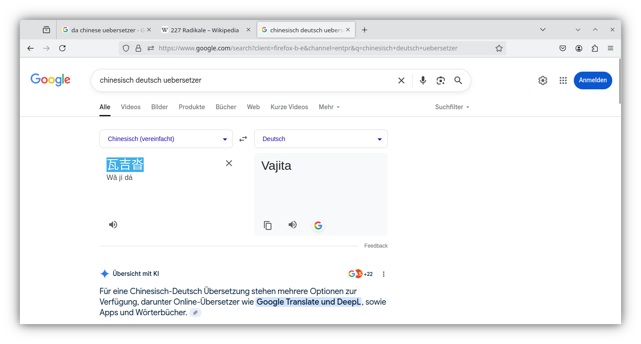Image resolution: width=641 pixels, height=344 pixels.
Task: Expand the Mehr search options menu
Action: point(328,107)
